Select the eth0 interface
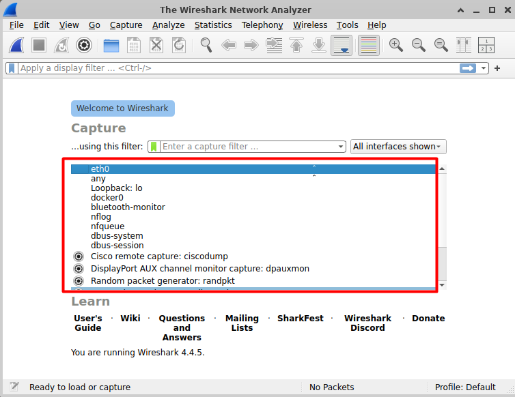Image resolution: width=515 pixels, height=397 pixels. point(253,169)
